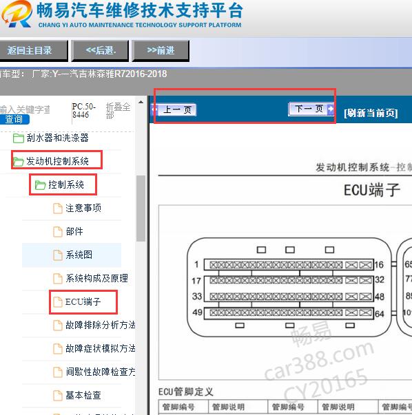Open 系统构成及原理 document
This screenshot has height=415, width=412.
(96, 278)
